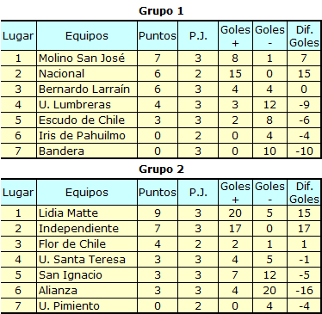Viewport: 322px width, 314px height.
Task: Click U. Pimiento team name
Action: [x=69, y=306]
